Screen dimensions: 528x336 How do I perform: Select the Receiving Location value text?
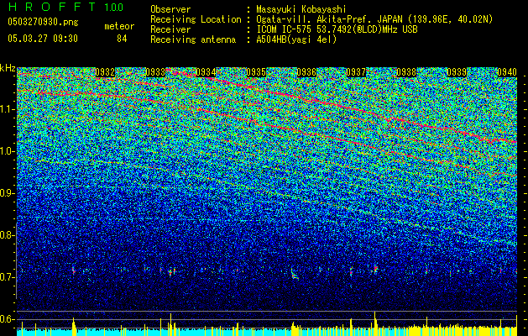coord(374,19)
